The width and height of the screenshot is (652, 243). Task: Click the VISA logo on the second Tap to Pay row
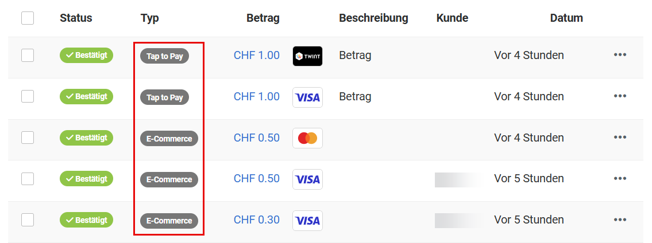click(x=307, y=97)
